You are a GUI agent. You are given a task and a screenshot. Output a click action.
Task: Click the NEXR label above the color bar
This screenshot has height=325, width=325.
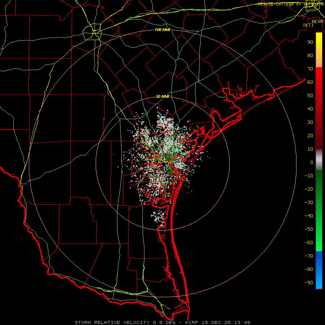click(317, 22)
